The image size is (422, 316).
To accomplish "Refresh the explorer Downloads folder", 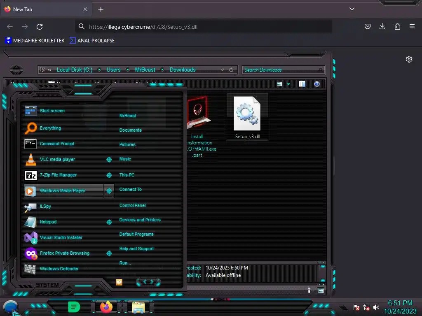I will [x=231, y=70].
